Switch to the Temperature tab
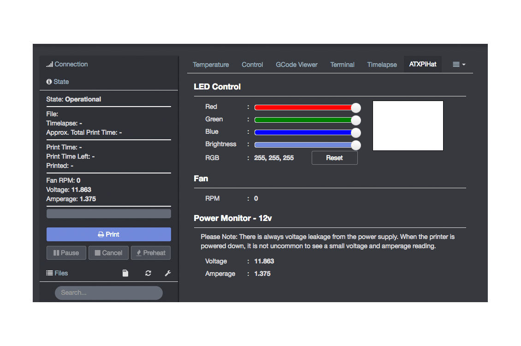The height and width of the screenshot is (346, 521). tap(211, 65)
